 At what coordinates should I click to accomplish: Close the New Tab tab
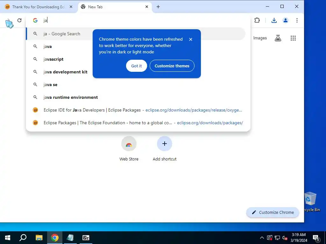(146, 7)
